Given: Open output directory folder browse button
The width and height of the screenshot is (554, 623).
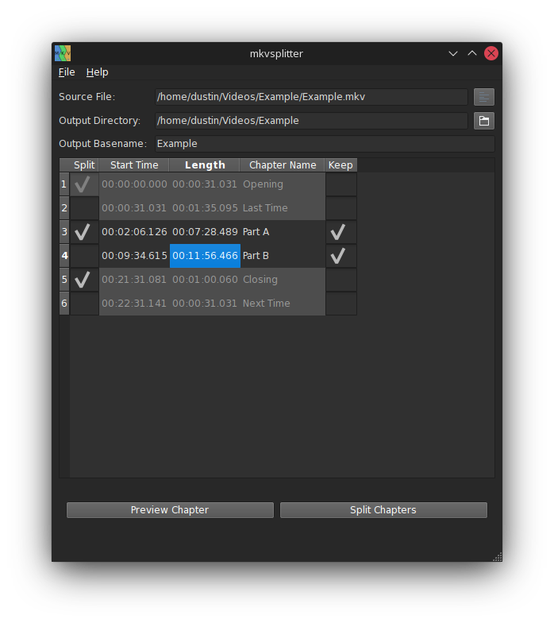Looking at the screenshot, I should click(484, 121).
